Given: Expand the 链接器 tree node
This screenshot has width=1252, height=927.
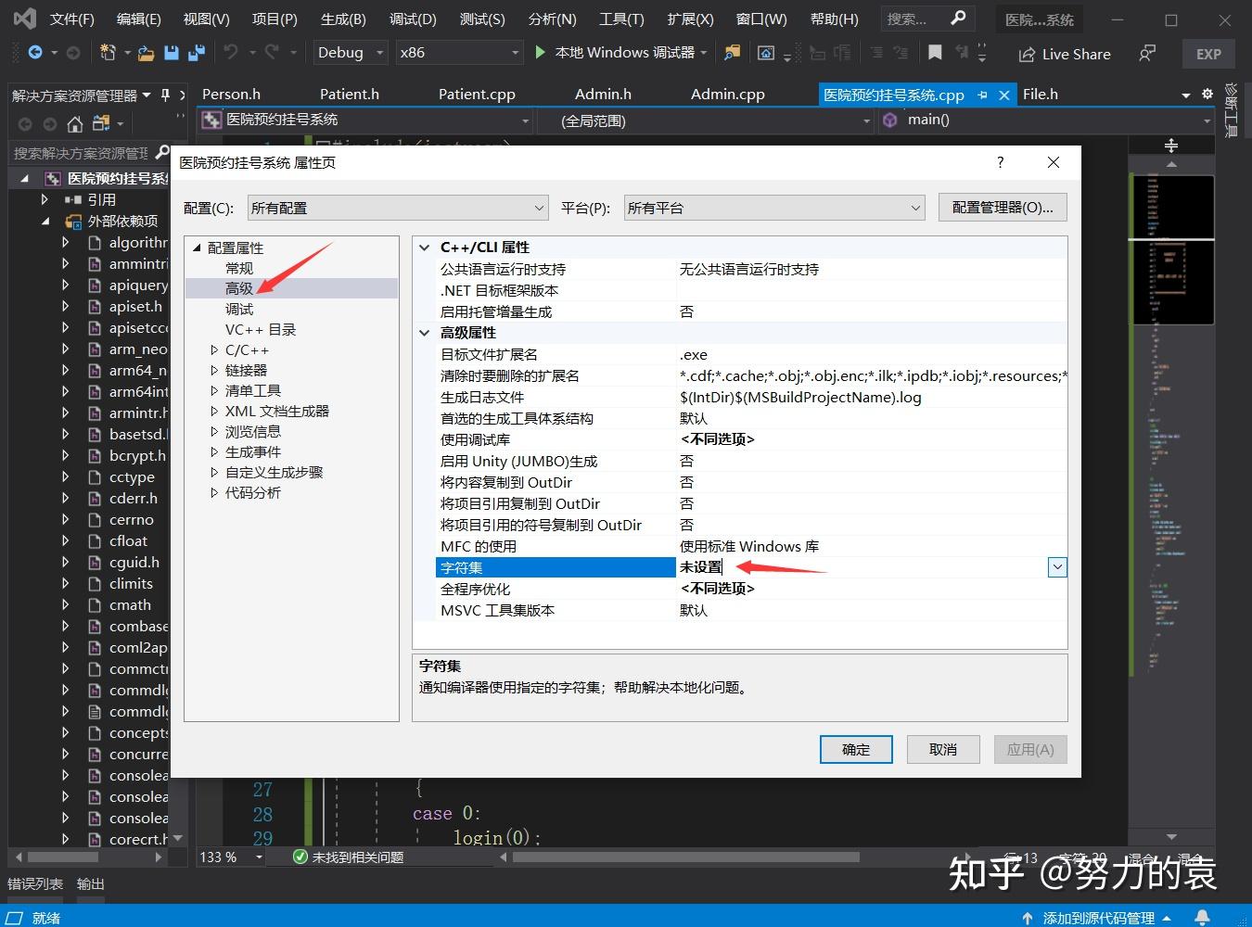Looking at the screenshot, I should [x=214, y=371].
